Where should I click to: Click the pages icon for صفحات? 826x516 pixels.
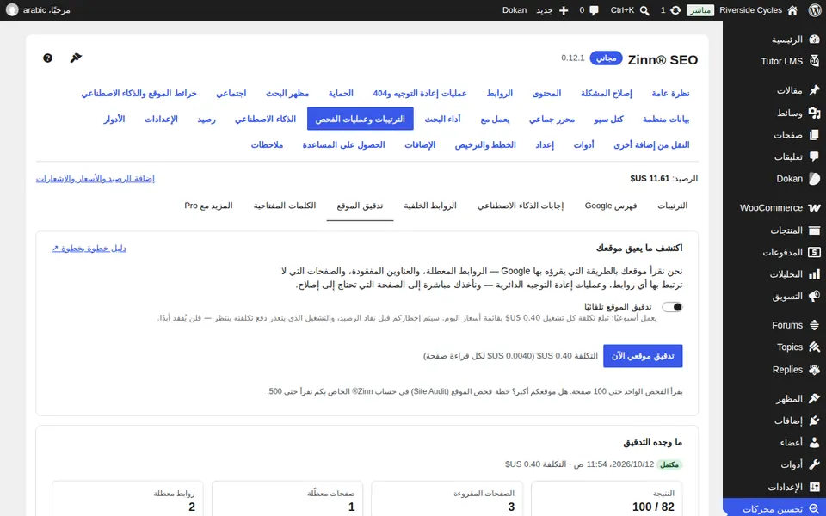[815, 135]
